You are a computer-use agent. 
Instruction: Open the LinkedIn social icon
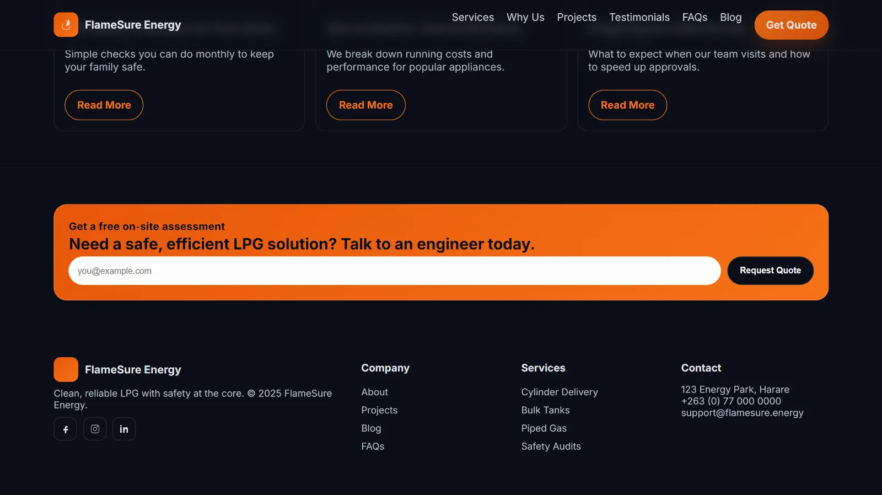tap(124, 429)
